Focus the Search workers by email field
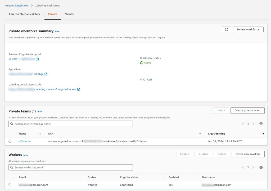This screenshot has width=271, height=191. pyautogui.click(x=71, y=167)
